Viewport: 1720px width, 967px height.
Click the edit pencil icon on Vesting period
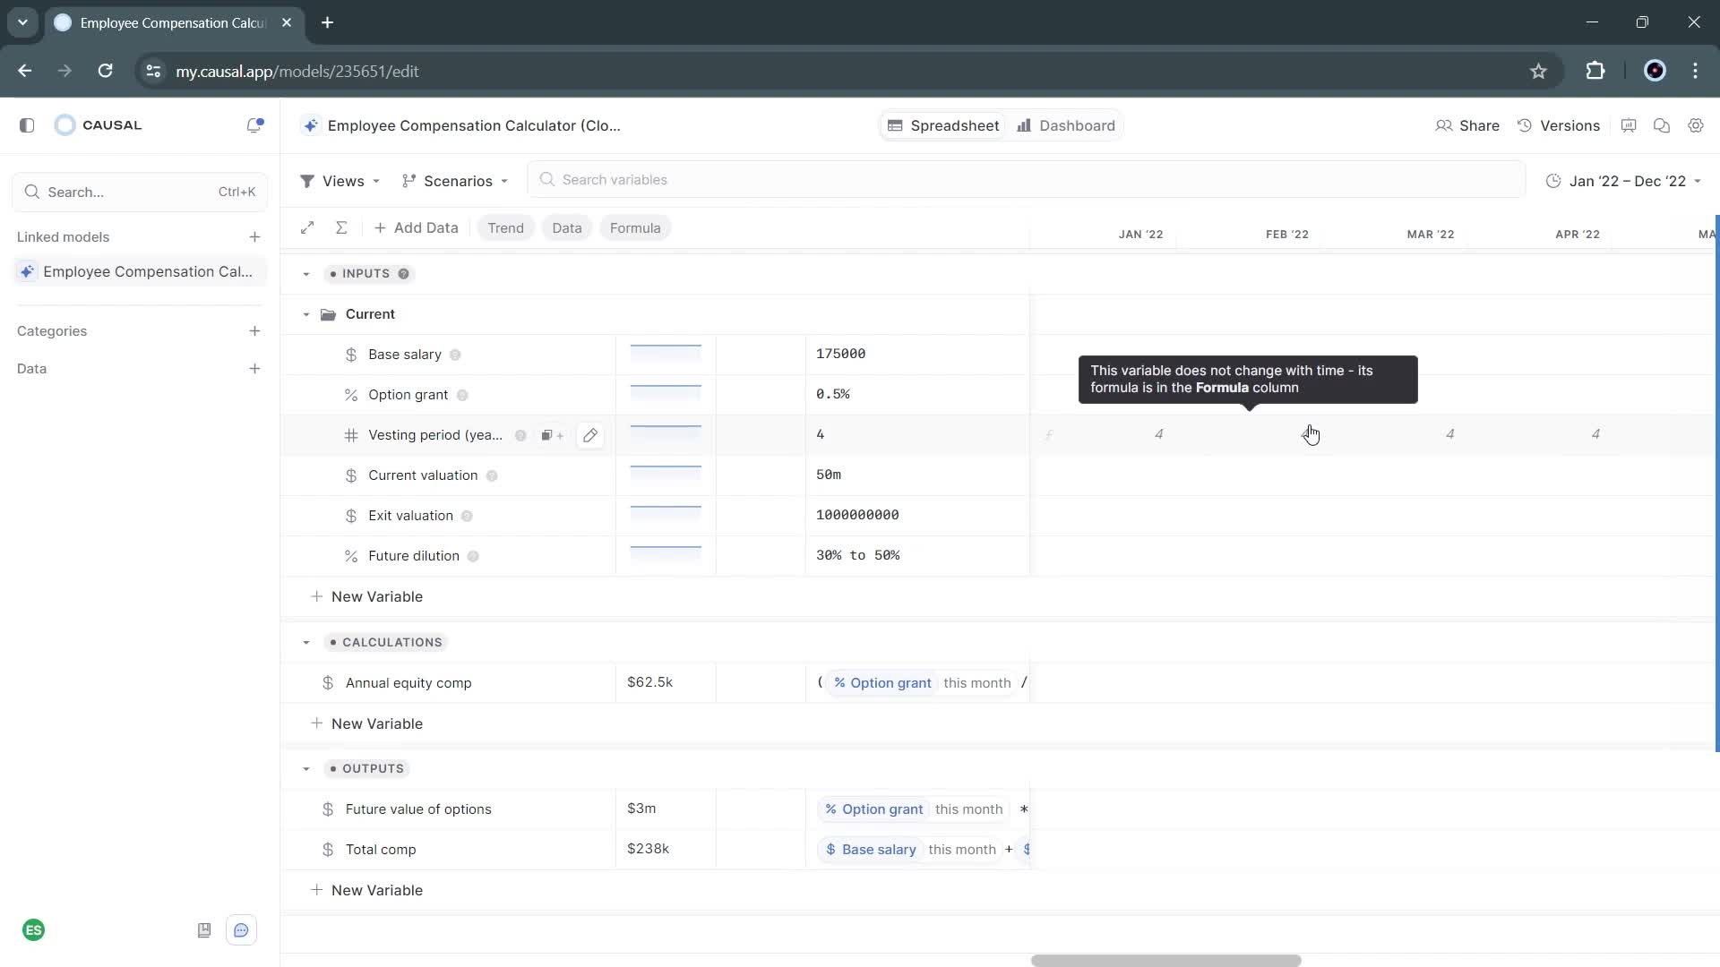(590, 434)
